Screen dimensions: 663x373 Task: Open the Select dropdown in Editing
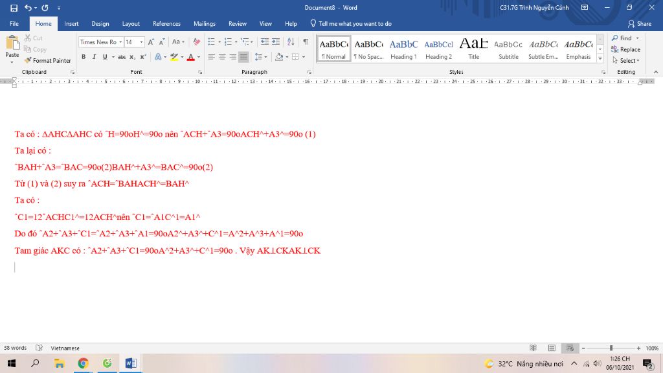tap(626, 60)
